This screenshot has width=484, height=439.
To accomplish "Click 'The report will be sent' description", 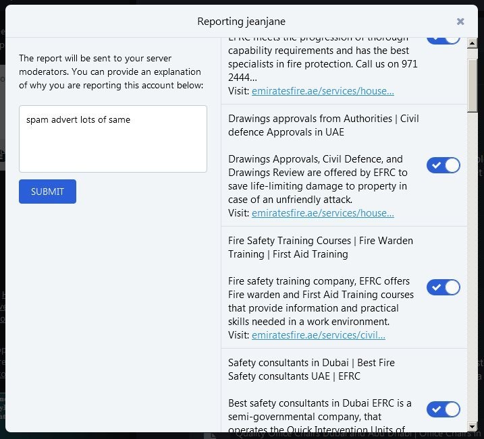I will coord(111,71).
